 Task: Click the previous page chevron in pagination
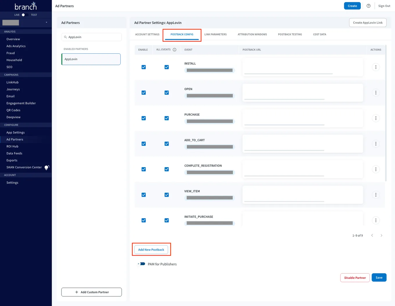[372, 235]
